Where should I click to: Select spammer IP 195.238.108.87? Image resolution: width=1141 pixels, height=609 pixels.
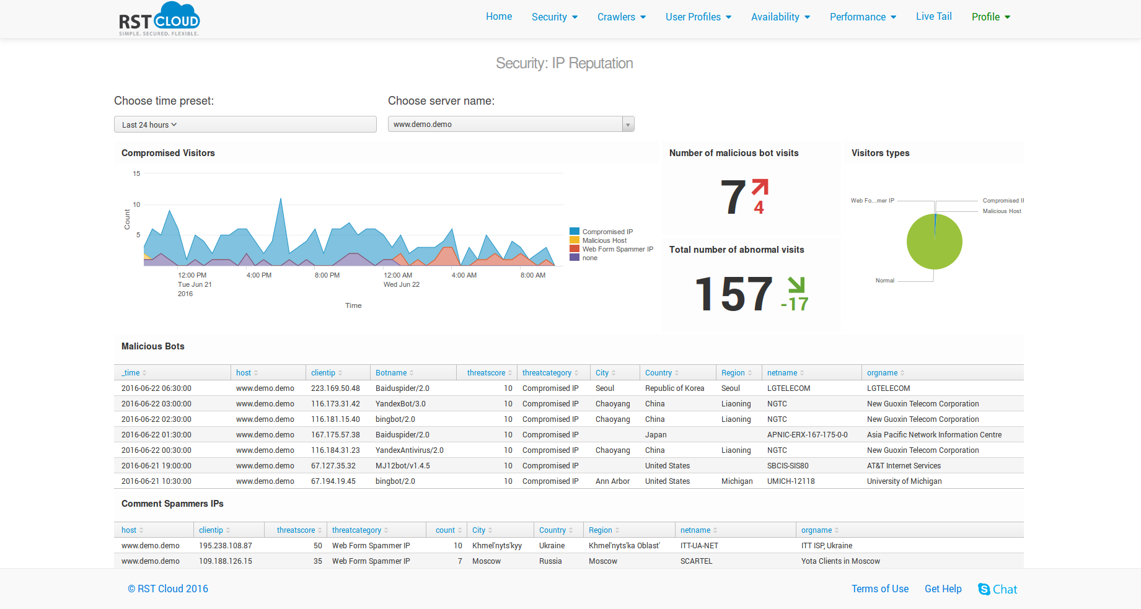pos(226,546)
